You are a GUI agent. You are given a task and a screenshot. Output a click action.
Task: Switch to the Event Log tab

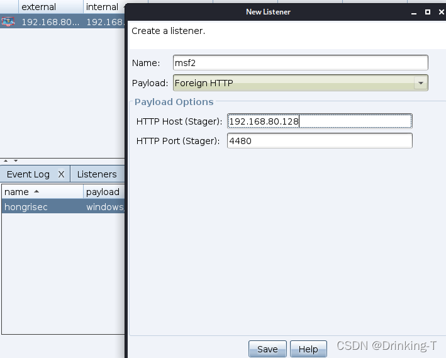click(28, 174)
